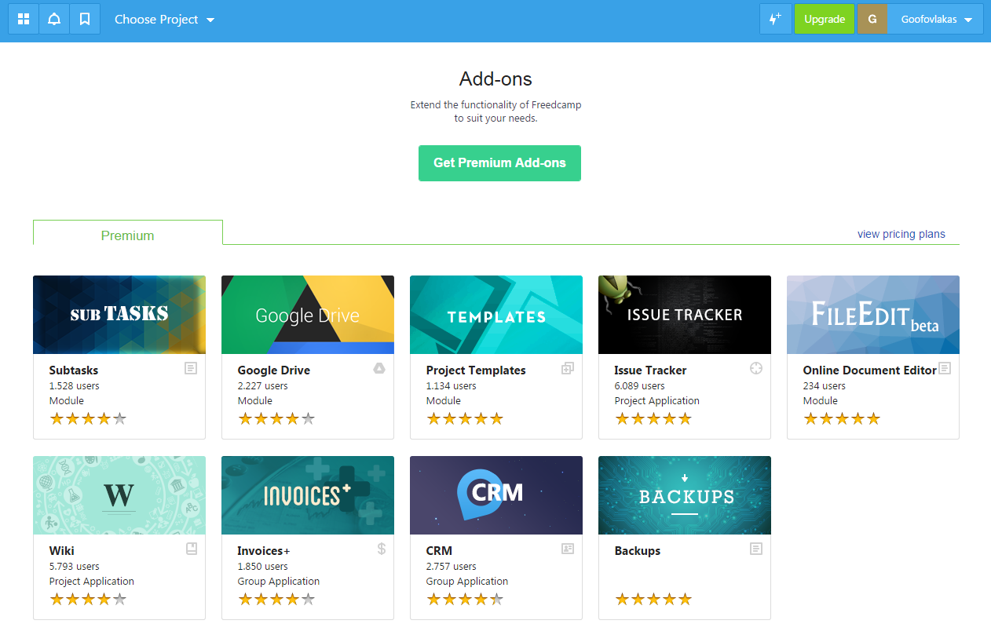Click the FileEdit beta banner image

pyautogui.click(x=873, y=315)
